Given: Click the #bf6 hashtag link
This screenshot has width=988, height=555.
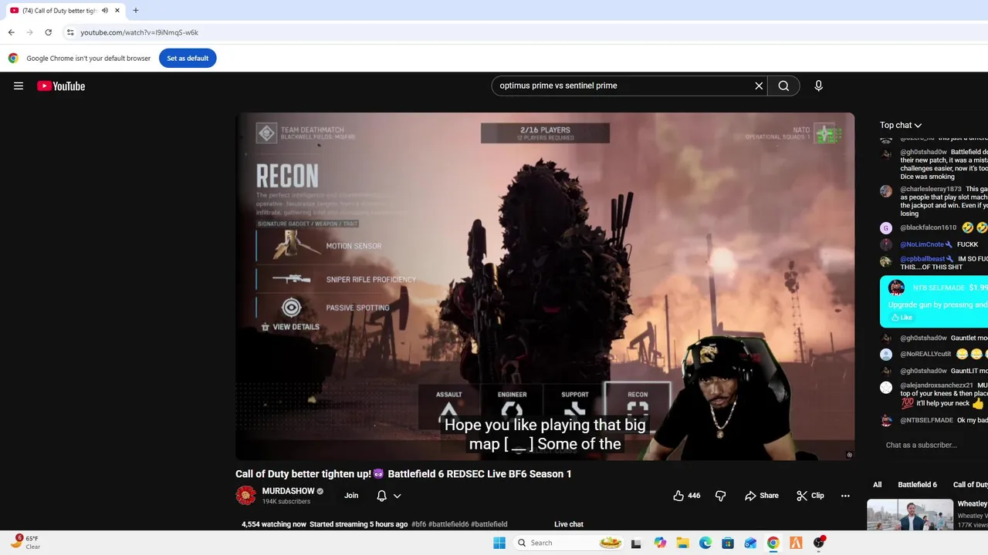Looking at the screenshot, I should pos(418,524).
